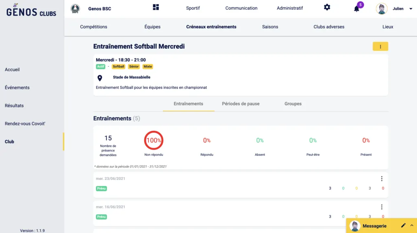This screenshot has width=417, height=233.
Task: Click the Julien profile avatar
Action: [x=382, y=9]
